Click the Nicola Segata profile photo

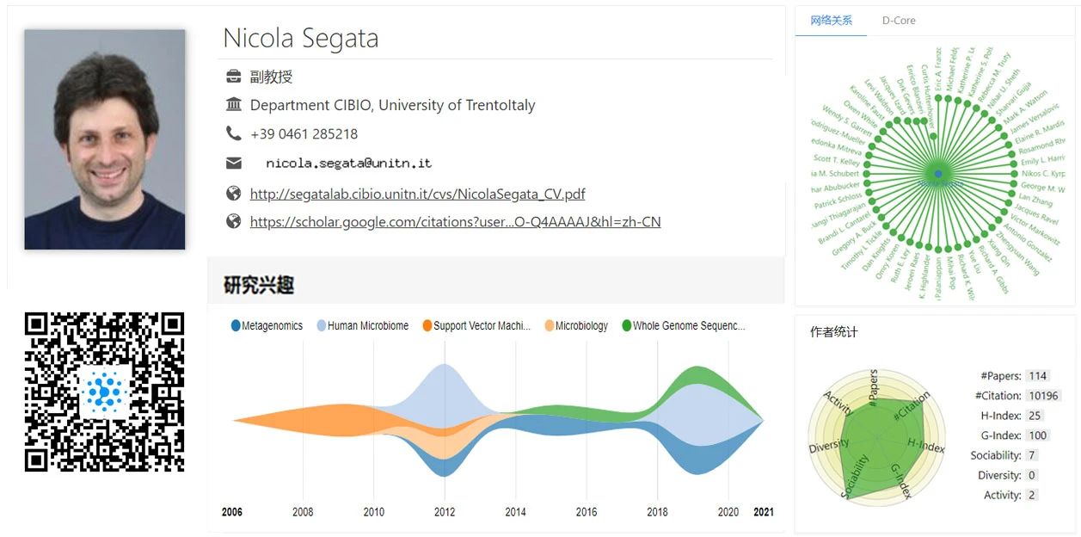[x=105, y=139]
